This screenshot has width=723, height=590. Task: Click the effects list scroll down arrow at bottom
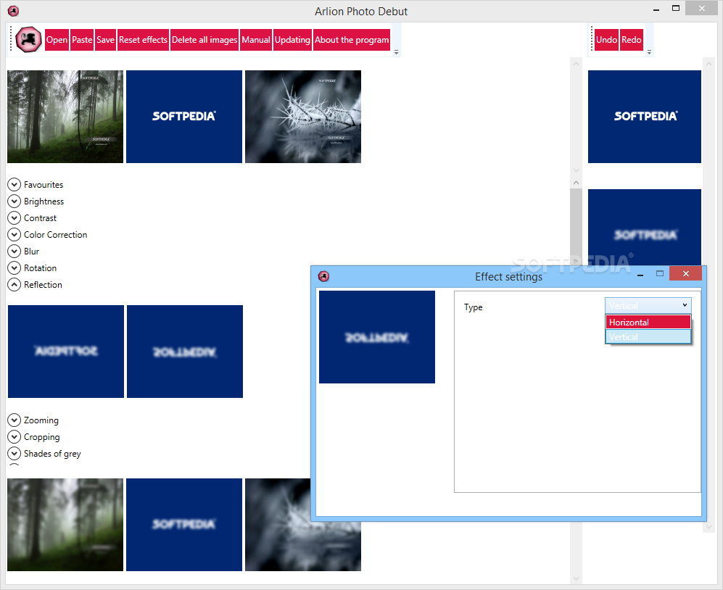pyautogui.click(x=576, y=578)
